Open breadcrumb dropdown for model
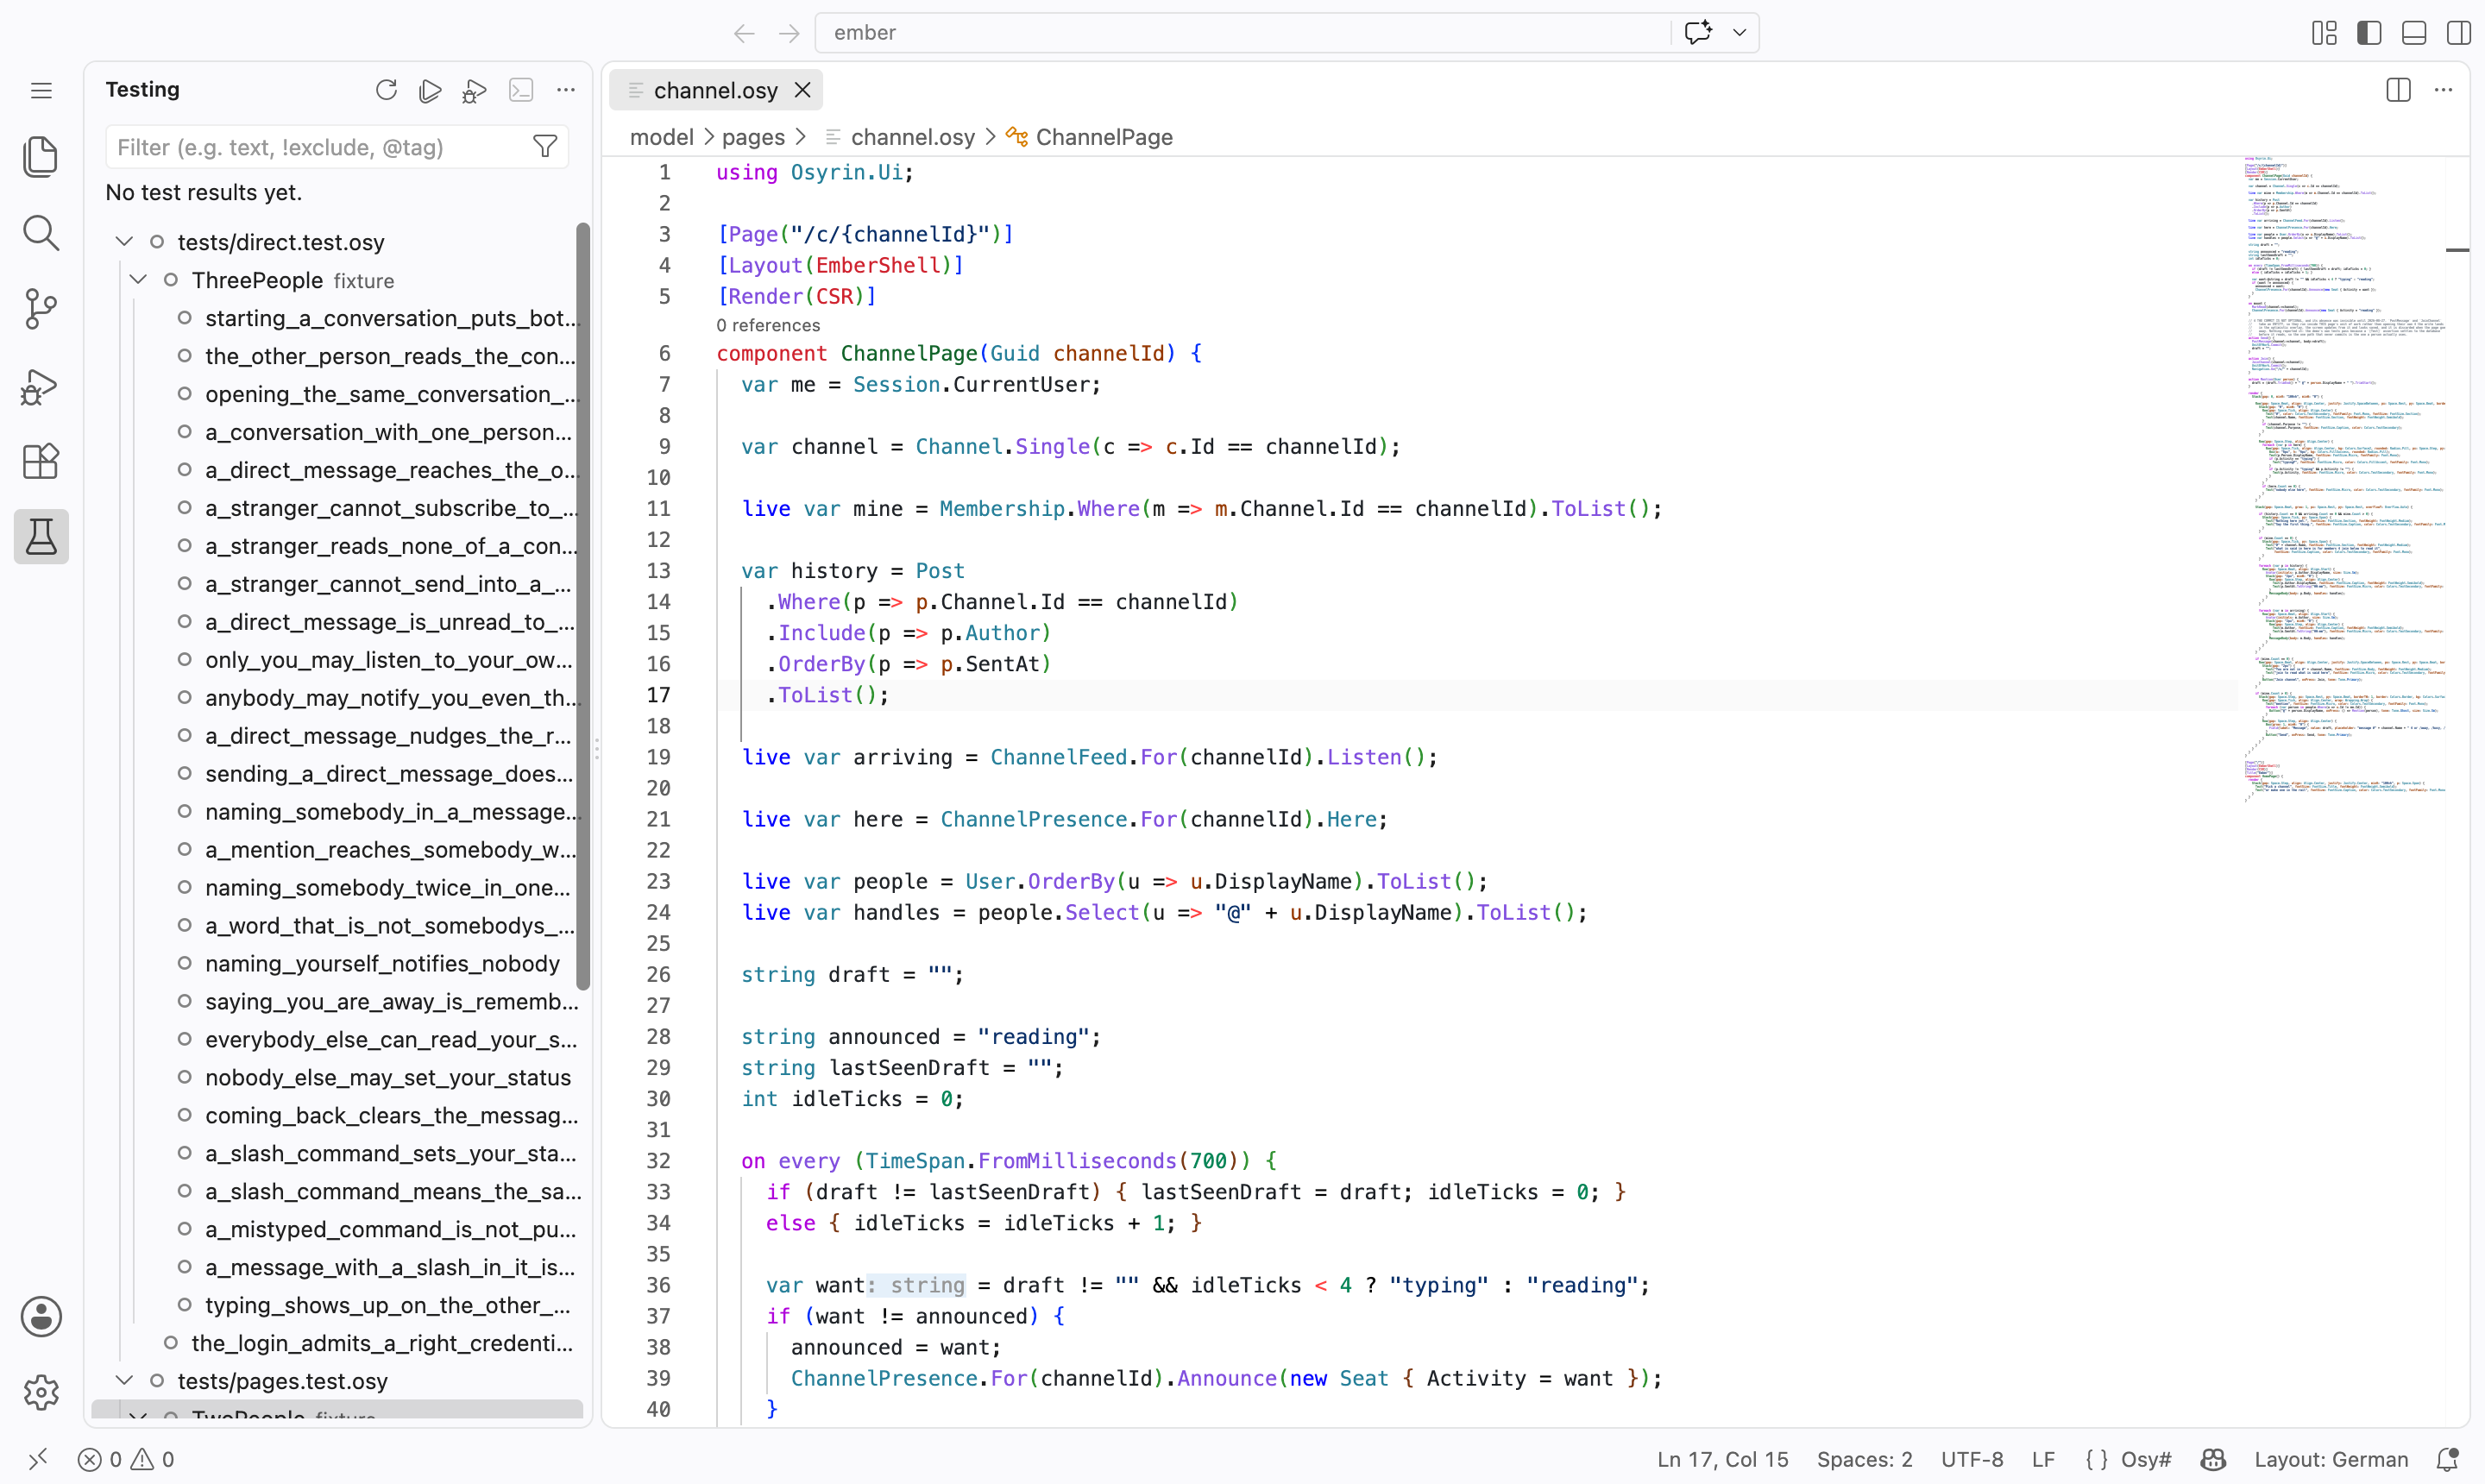Screen dimensions: 2485x1484 click(x=661, y=137)
